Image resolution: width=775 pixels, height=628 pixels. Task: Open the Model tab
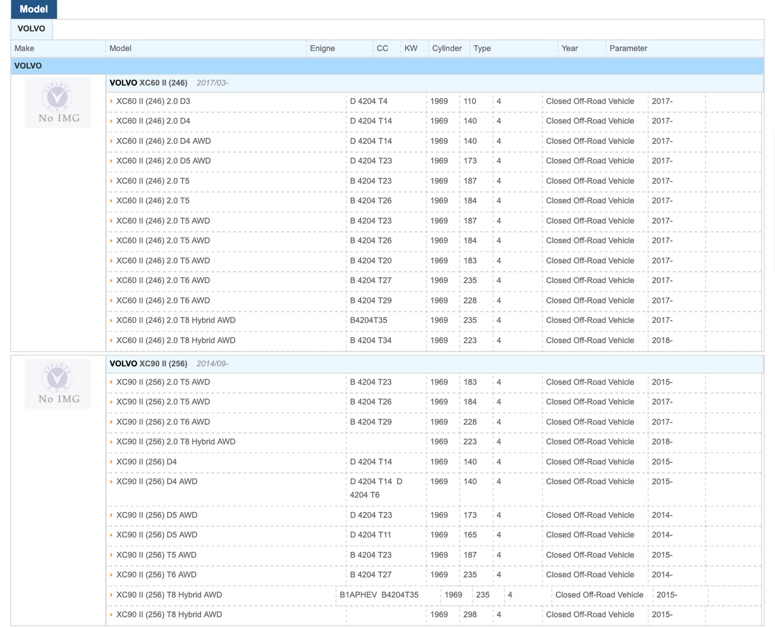click(x=34, y=9)
